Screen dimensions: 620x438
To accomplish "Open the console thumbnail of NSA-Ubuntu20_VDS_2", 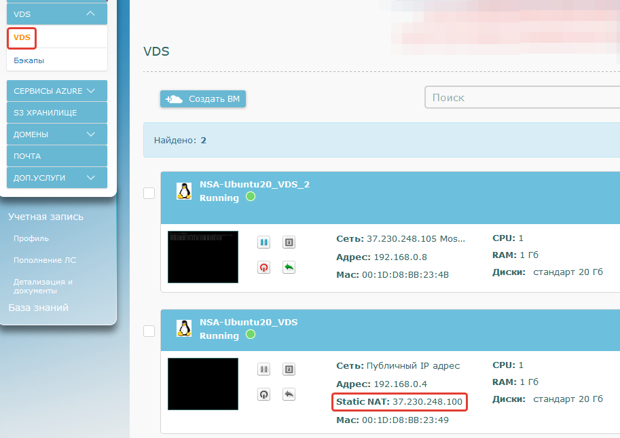I will point(203,257).
